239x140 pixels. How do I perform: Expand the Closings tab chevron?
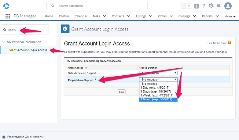(194, 16)
